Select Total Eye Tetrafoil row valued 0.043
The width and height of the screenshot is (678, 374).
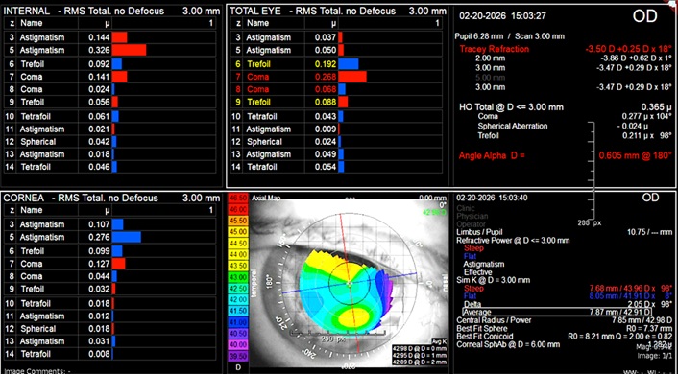pyautogui.click(x=336, y=117)
